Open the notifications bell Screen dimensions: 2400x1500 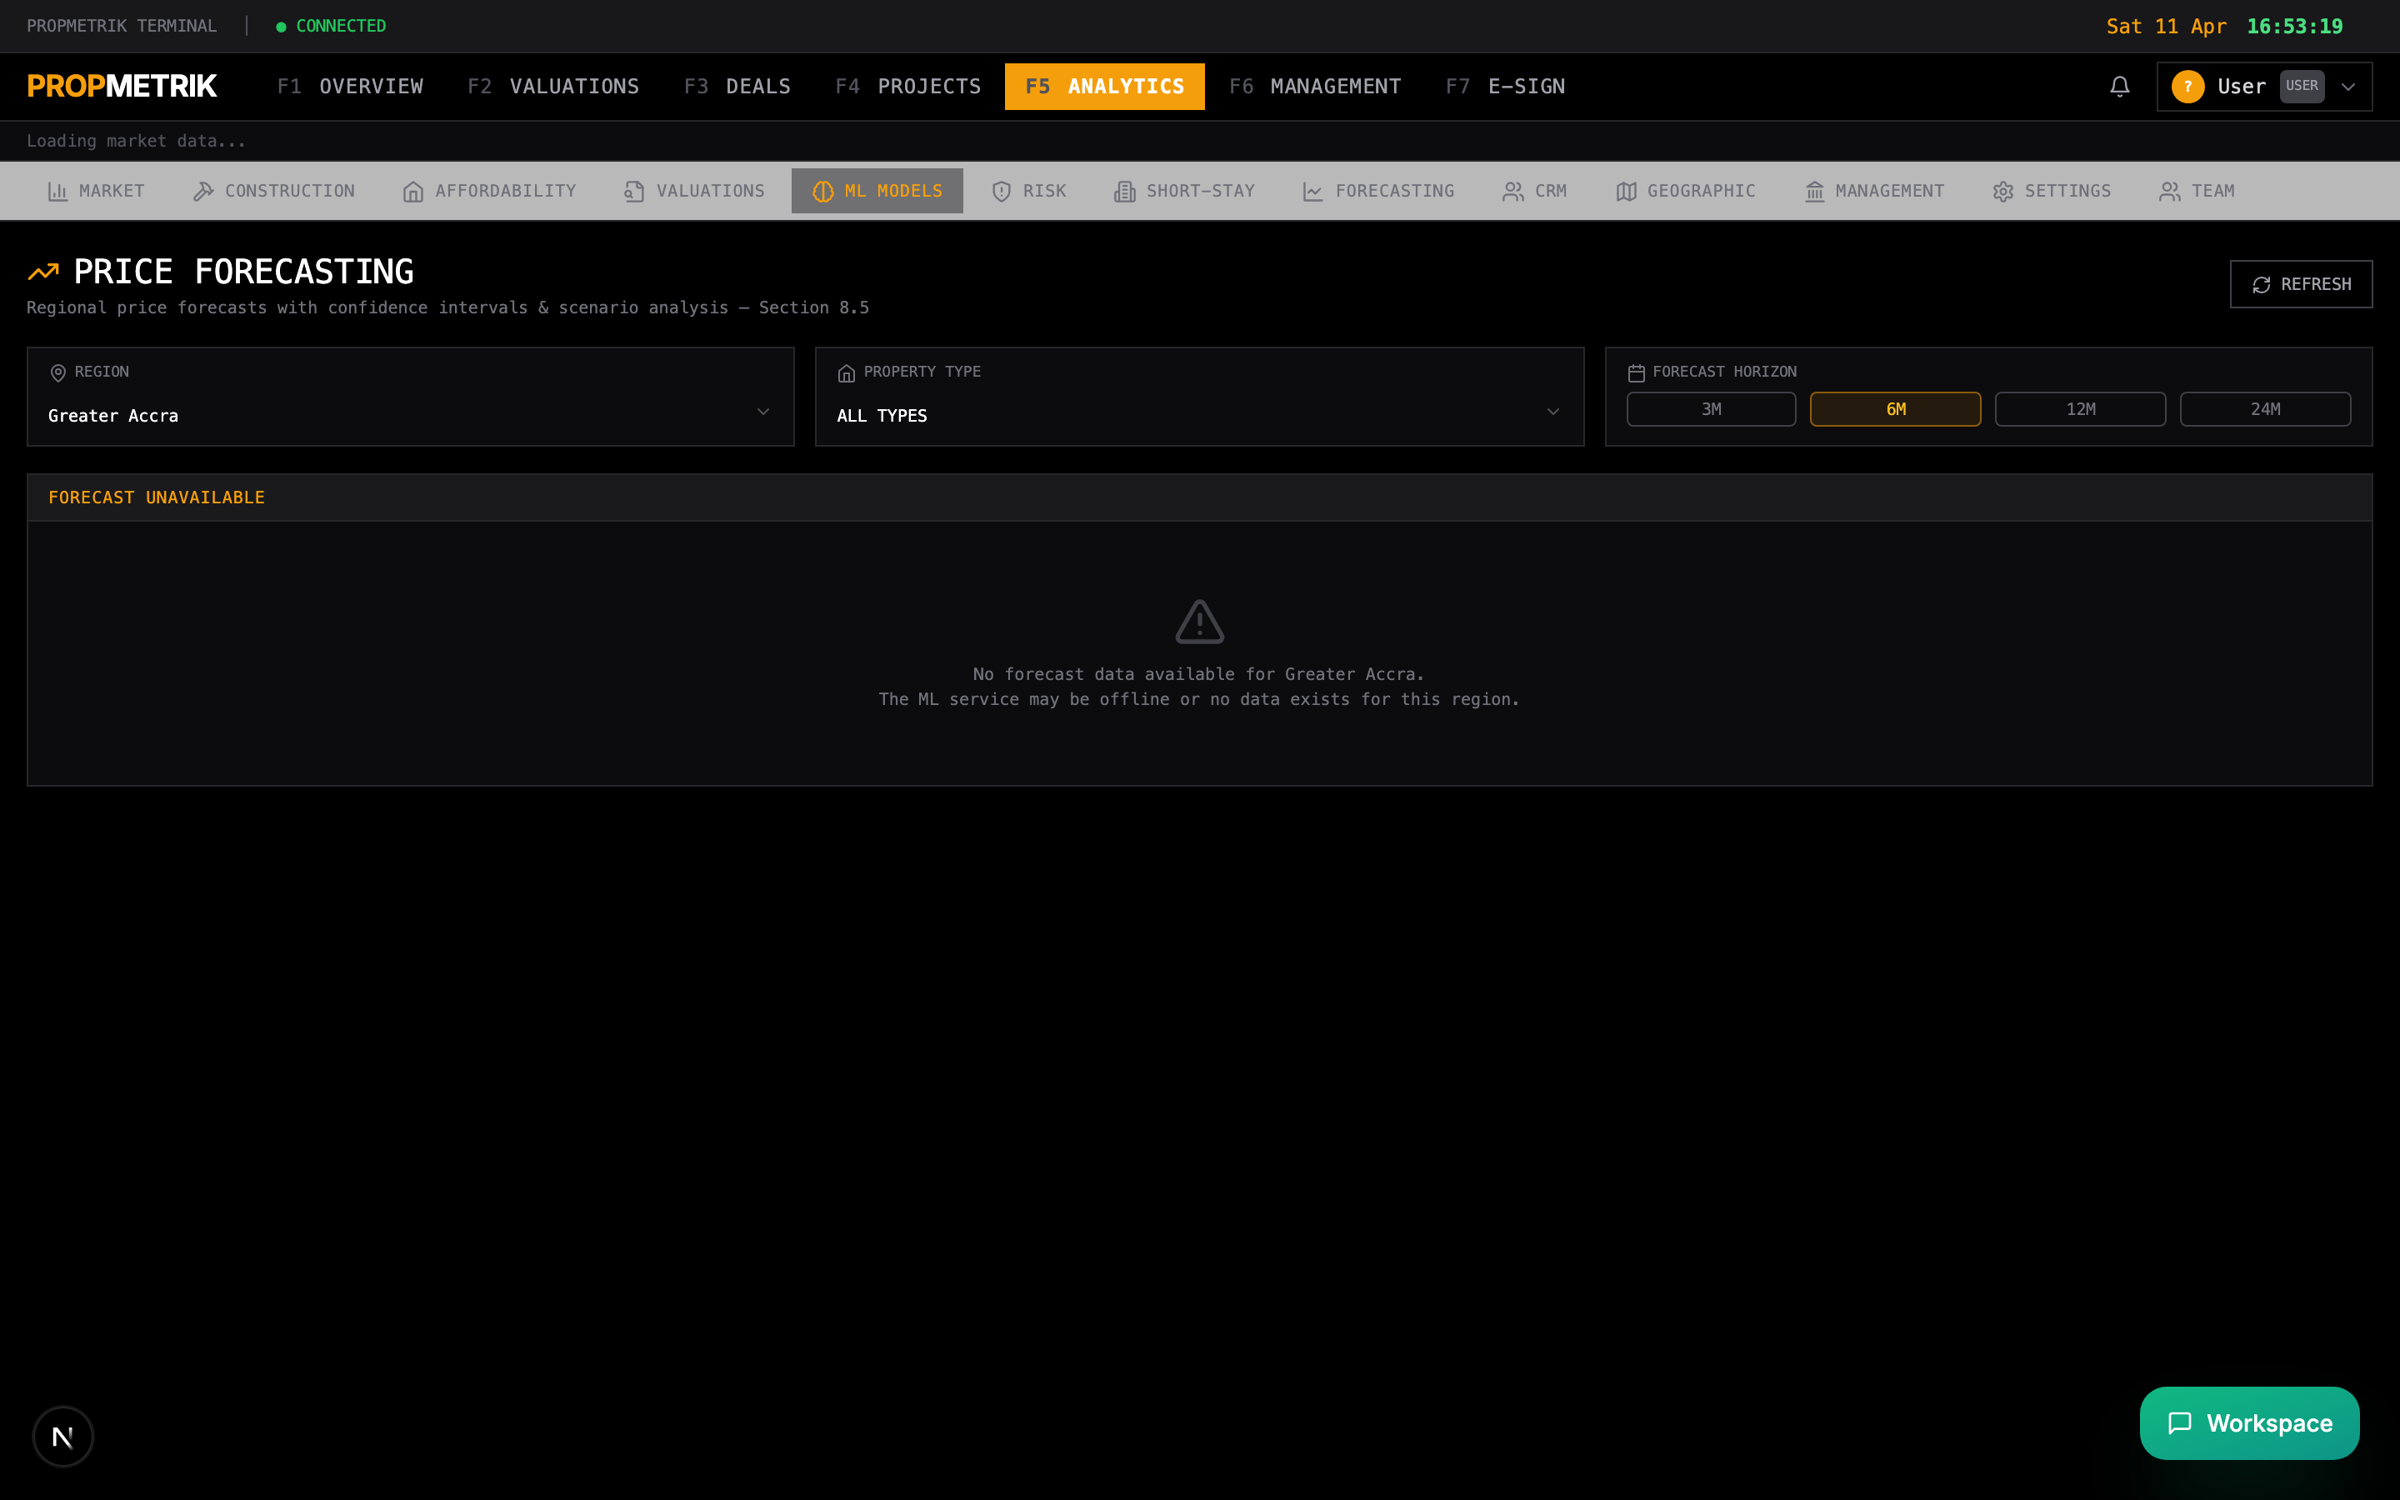coord(2119,87)
